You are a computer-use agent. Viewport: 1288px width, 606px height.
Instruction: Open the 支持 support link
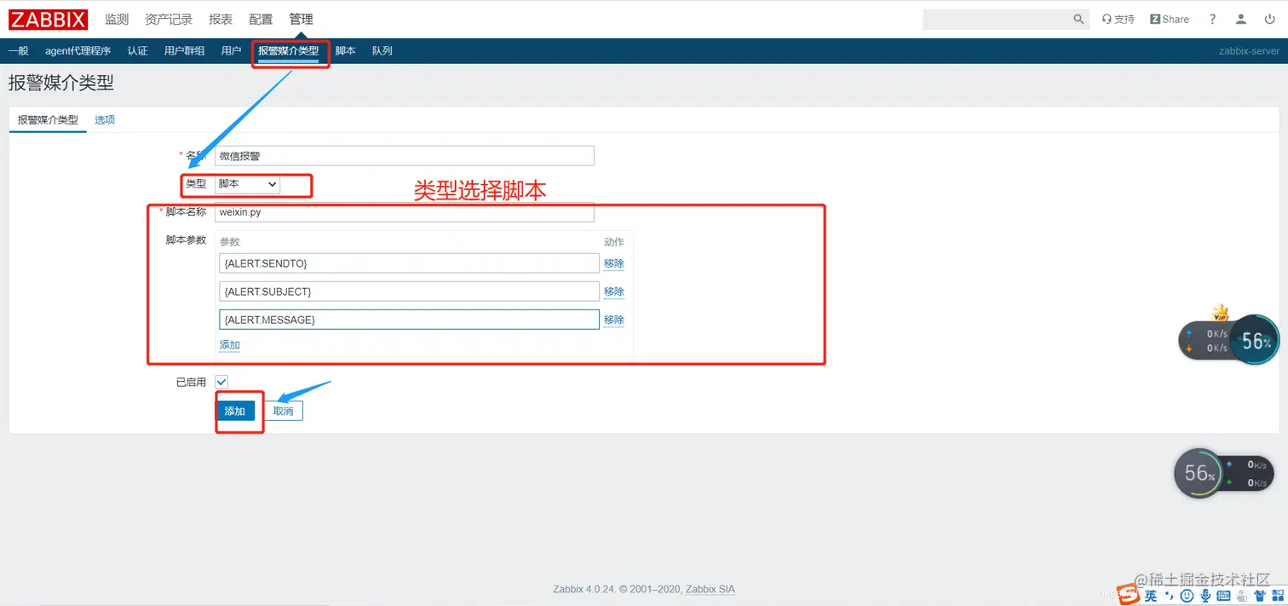1118,19
